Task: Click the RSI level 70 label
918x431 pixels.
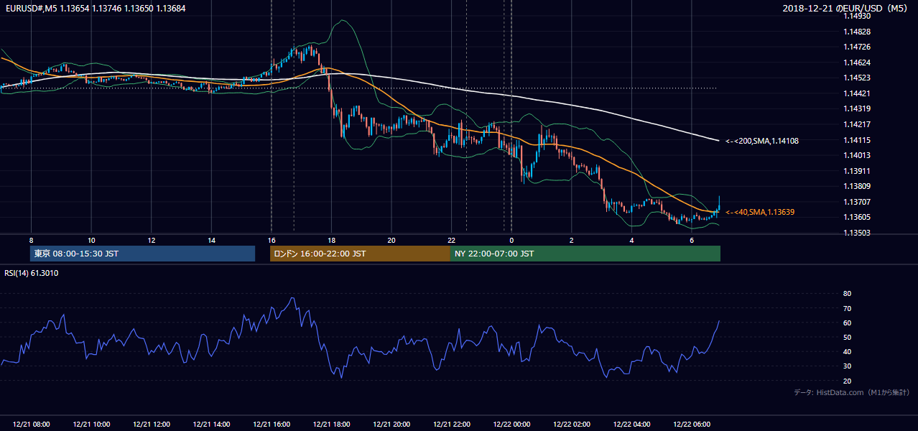Action: [848, 308]
